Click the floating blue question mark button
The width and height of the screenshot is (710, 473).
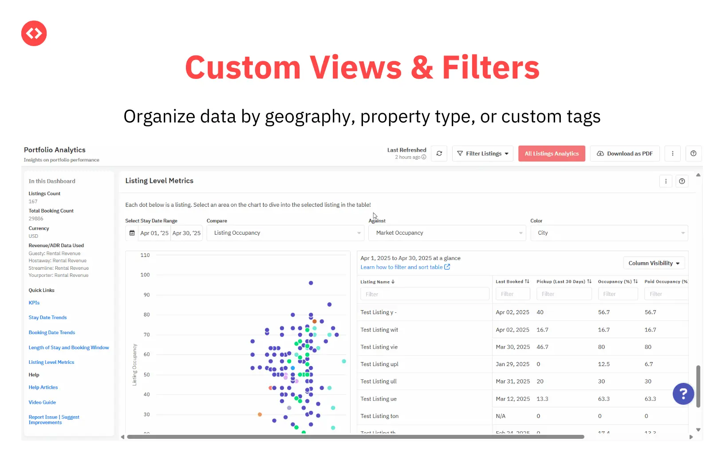tap(683, 394)
